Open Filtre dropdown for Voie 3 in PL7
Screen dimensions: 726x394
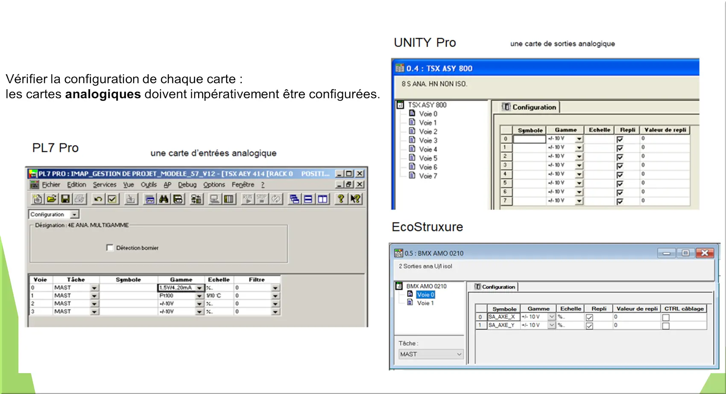tap(275, 312)
